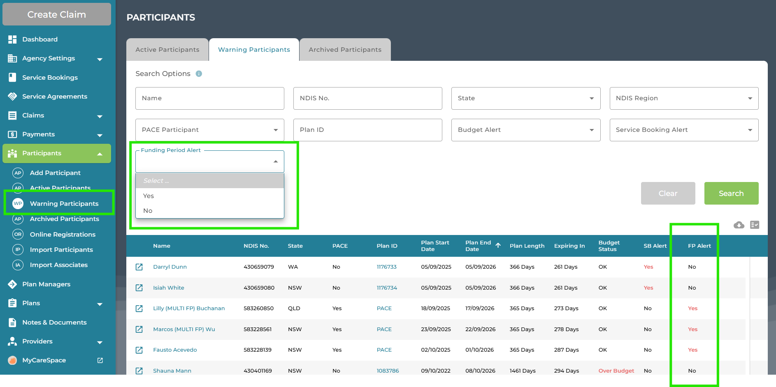Click the Search Options info icon
The width and height of the screenshot is (776, 387).
(199, 74)
